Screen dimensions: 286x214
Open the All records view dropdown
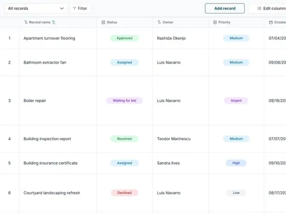(x=36, y=8)
